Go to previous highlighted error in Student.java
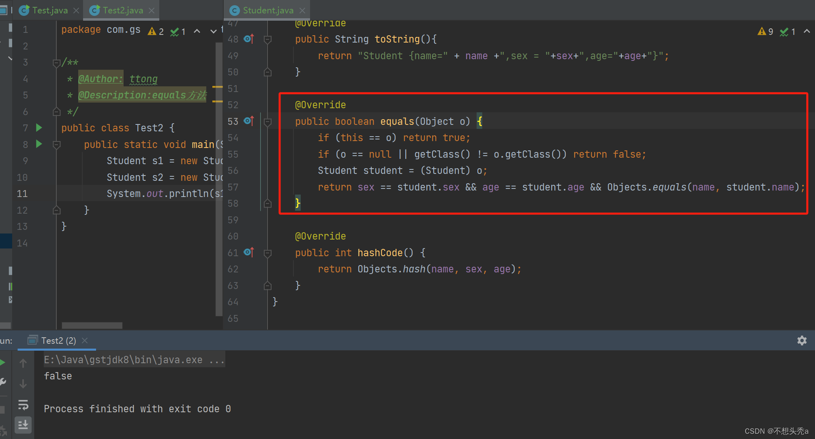Screen dimensions: 815x439 [806, 31]
